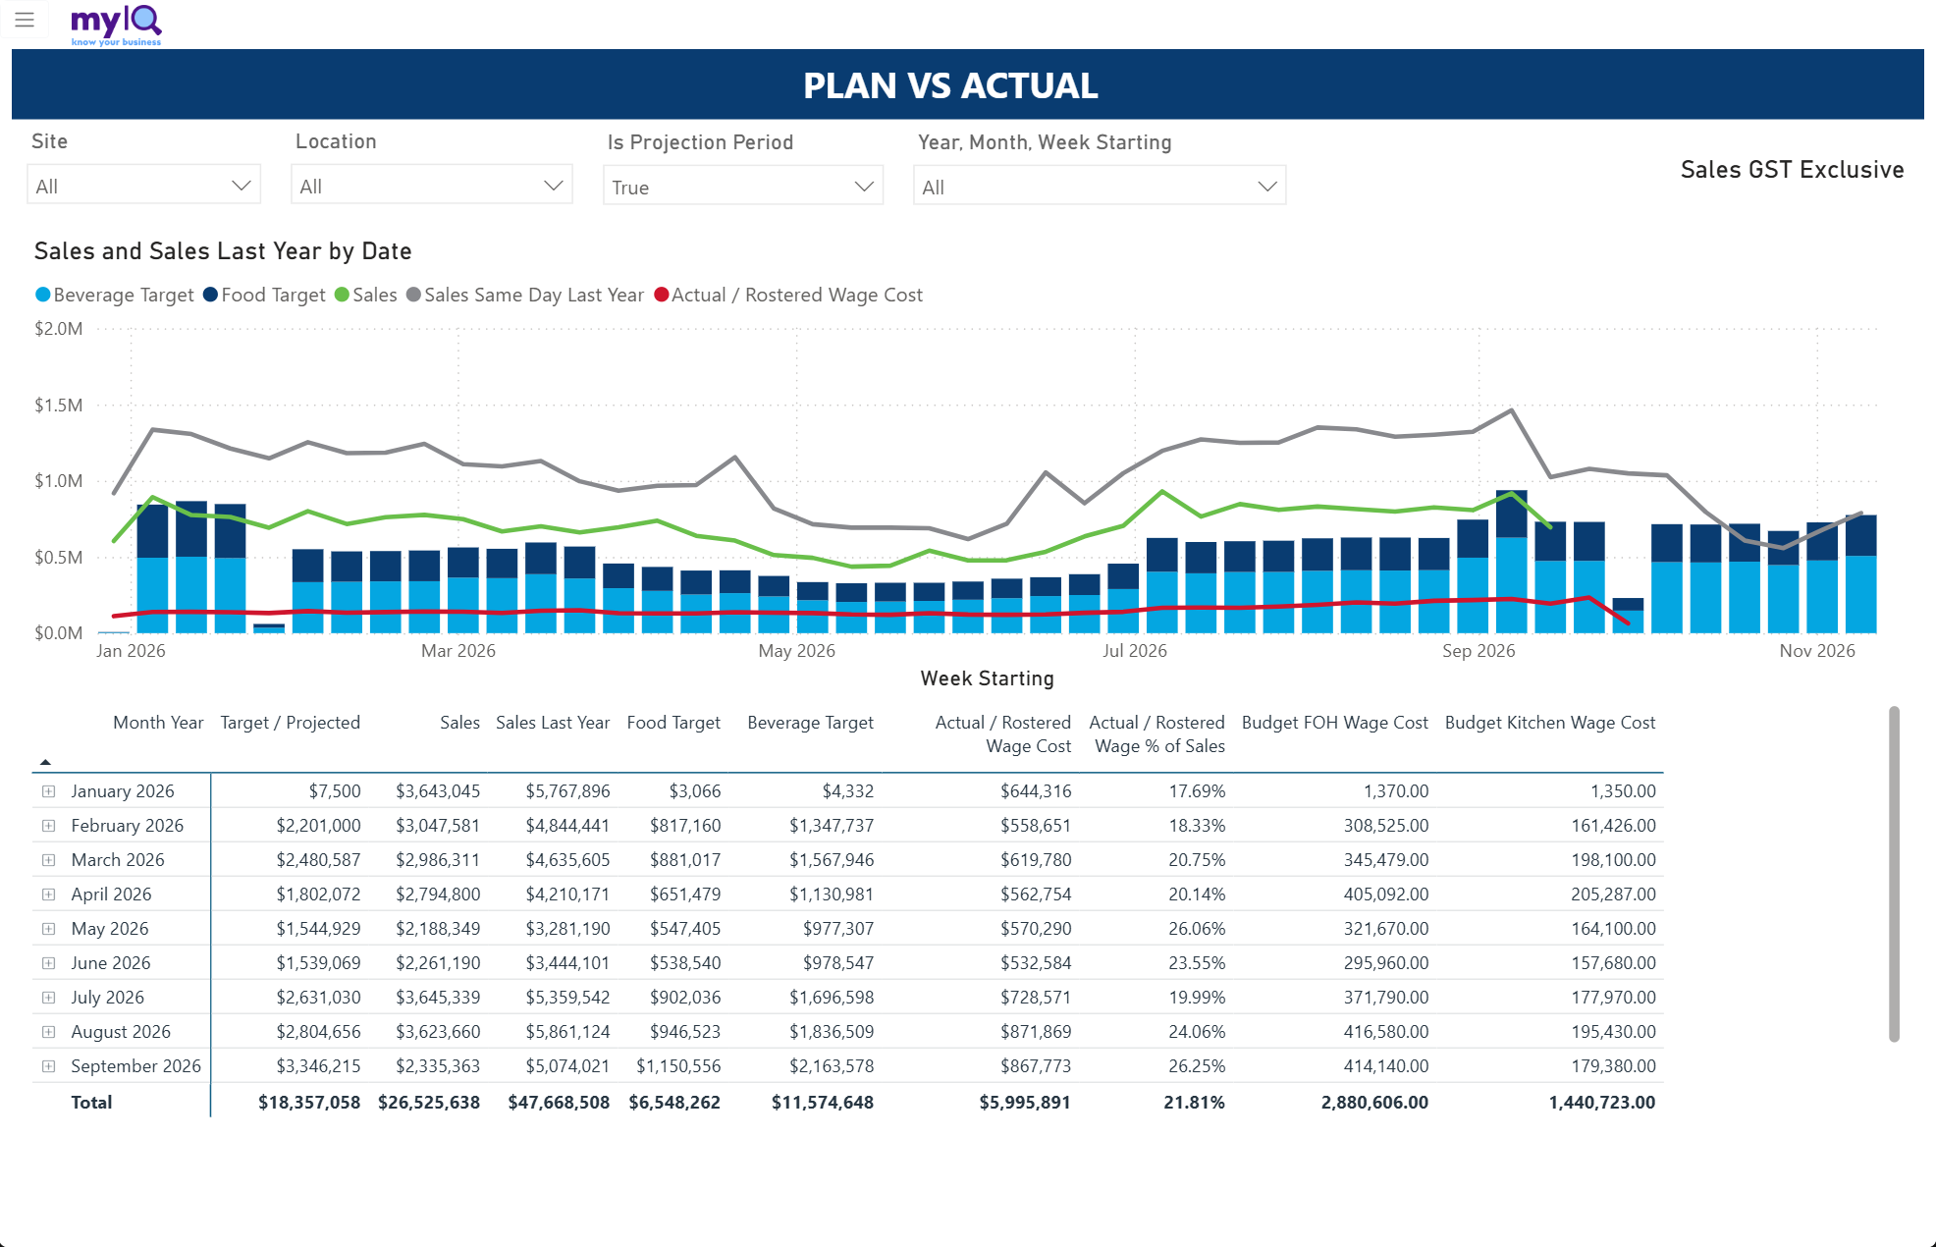The height and width of the screenshot is (1247, 1936).
Task: Sort table by Food Target column
Action: click(x=673, y=723)
